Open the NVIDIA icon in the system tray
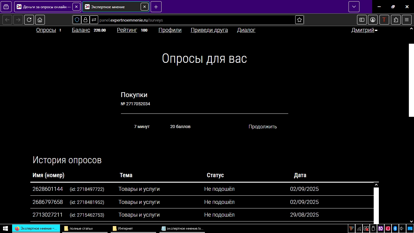Screen dimensions: 414x233 tap(381, 228)
